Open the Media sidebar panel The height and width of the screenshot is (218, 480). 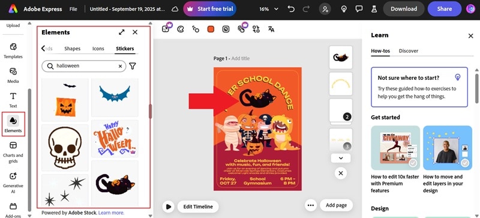point(13,76)
